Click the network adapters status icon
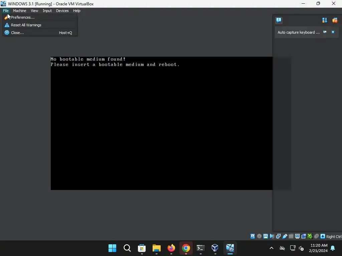 pos(278,236)
